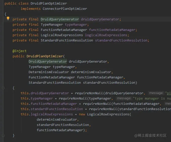Click this.logicalRowExpressions on the assignment line
Image resolution: width=171 pixels, height=142 pixels.
[47, 114]
